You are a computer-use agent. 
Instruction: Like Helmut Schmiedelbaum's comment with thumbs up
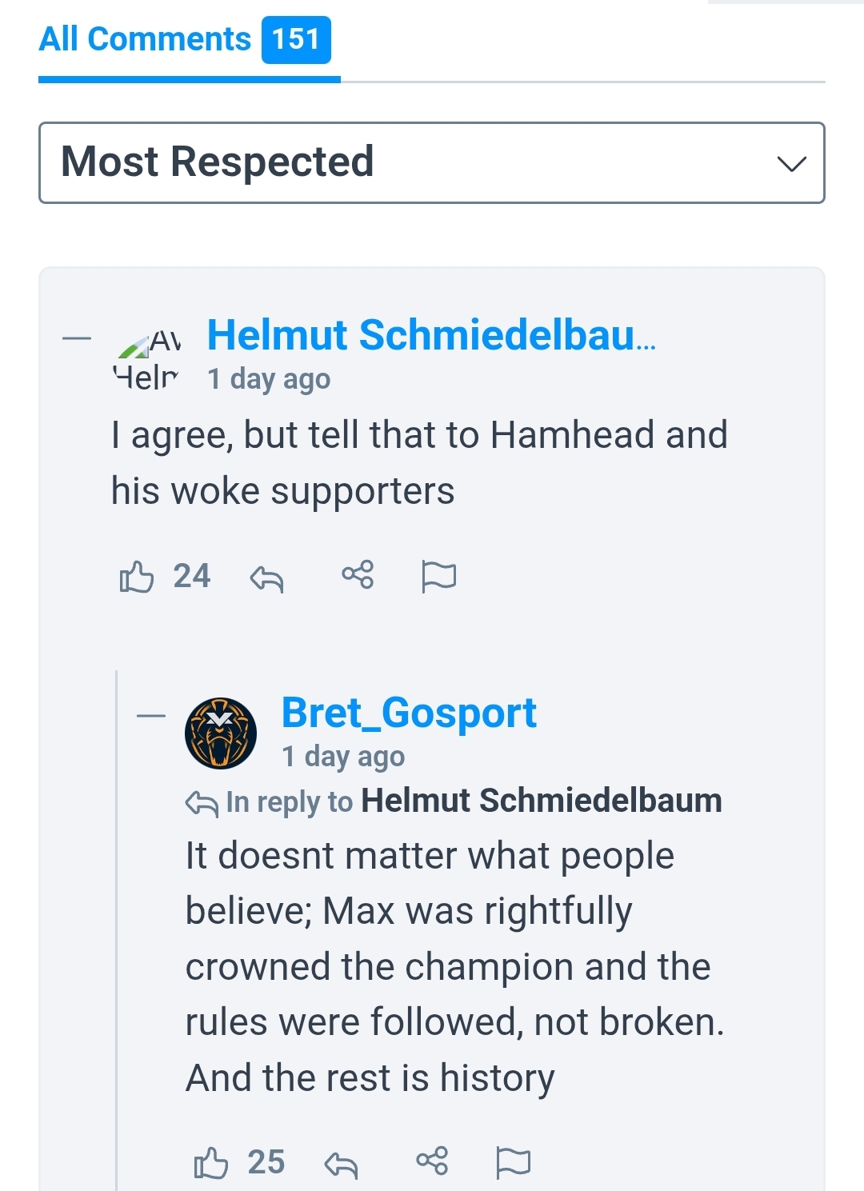136,576
